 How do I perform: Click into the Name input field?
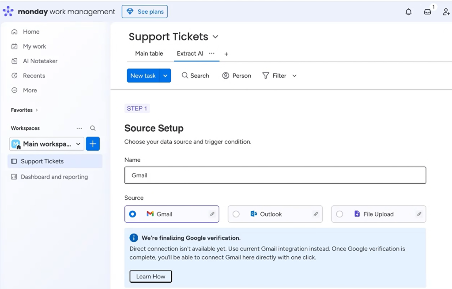coord(275,175)
